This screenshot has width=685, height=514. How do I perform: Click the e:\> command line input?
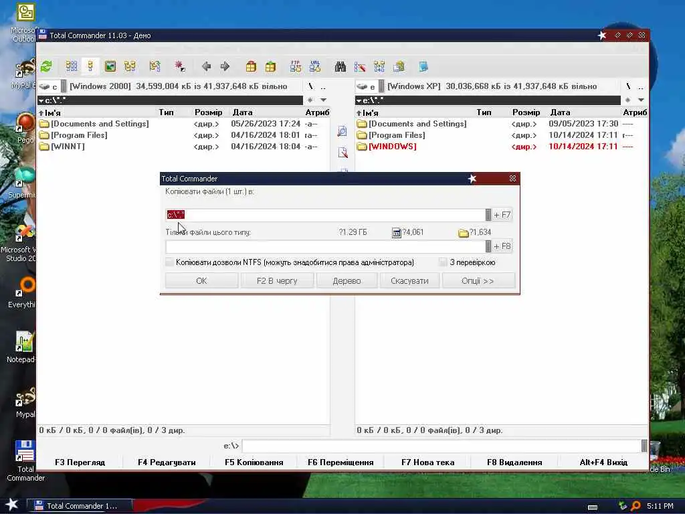442,446
